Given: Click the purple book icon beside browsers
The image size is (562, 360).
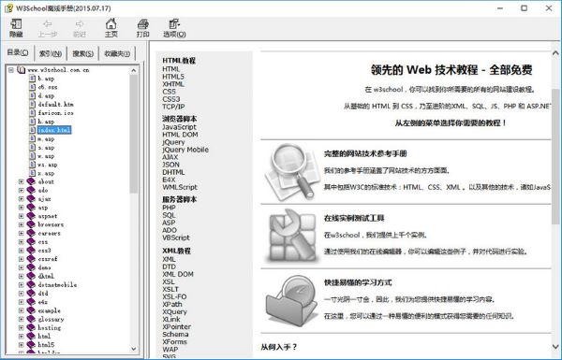Looking at the screenshot, I should click(x=31, y=224).
